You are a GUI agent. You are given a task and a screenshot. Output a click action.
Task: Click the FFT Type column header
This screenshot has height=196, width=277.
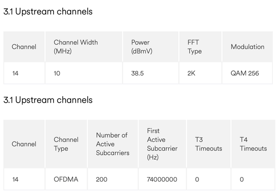(x=194, y=47)
